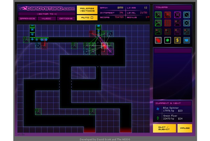Open the Graphics settings
210x141 pixels.
27,18
